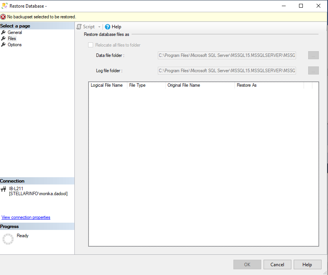Maximize the Restore Database window
This screenshot has height=275, width=328.
[301, 6]
